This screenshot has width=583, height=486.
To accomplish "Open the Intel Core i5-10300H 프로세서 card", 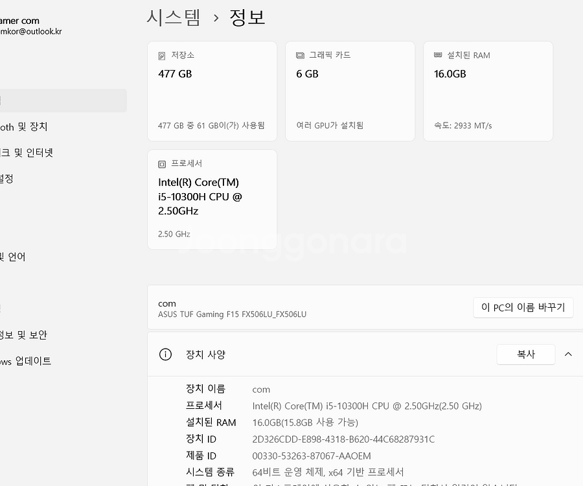I will click(x=212, y=199).
